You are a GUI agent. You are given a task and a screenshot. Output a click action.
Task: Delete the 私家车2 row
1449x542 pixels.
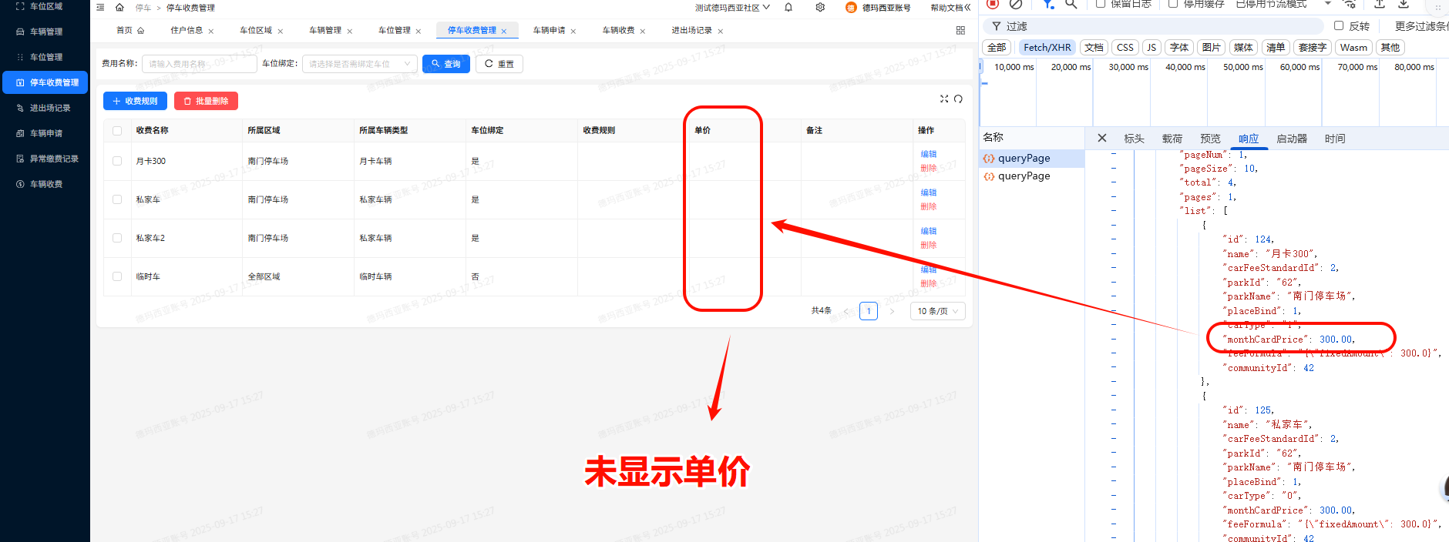click(929, 245)
